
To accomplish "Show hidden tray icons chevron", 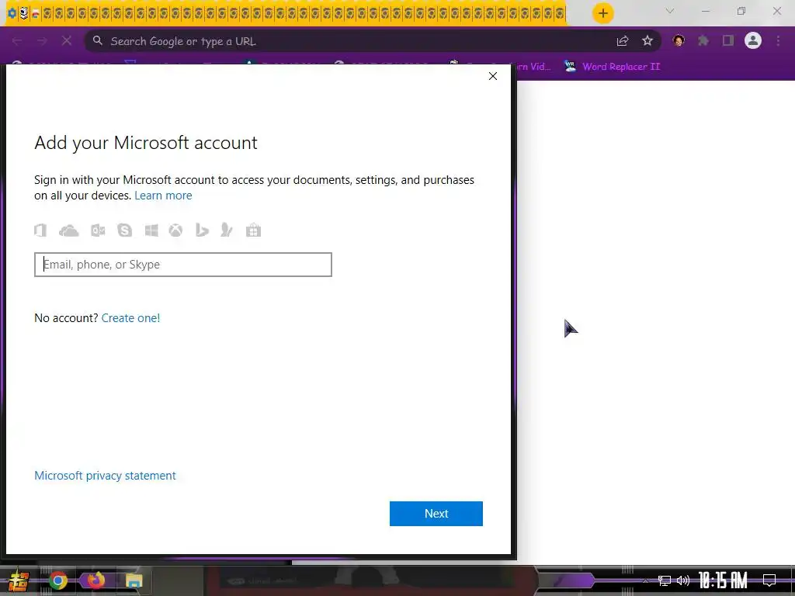I will tap(645, 580).
